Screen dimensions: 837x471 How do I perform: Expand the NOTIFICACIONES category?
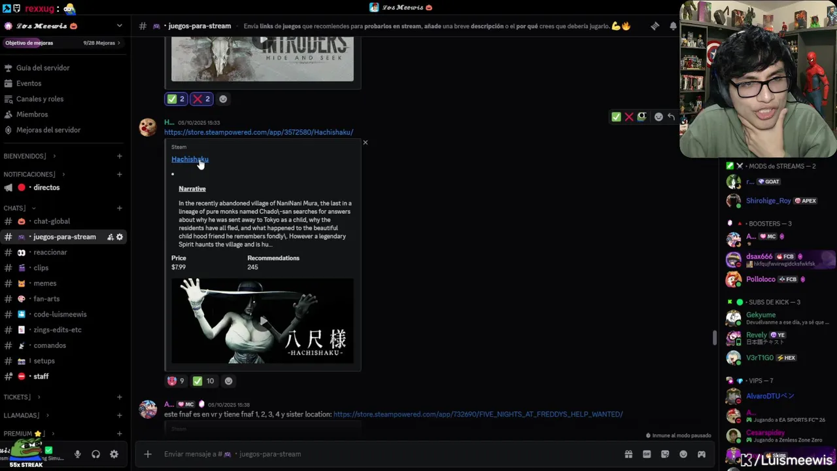33,175
